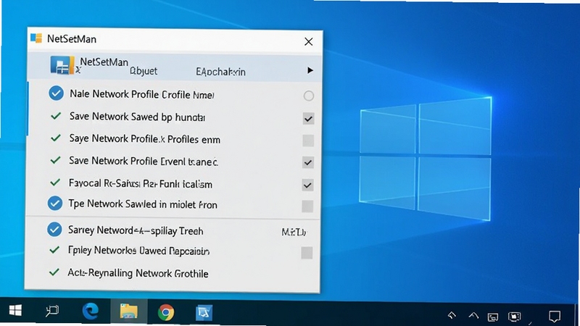Click the NetSetMan app icon in header row
580x326 pixels.
pyautogui.click(x=62, y=65)
